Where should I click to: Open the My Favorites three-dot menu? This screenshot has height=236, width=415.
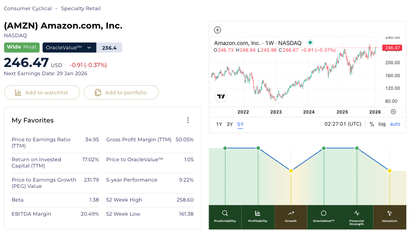coord(188,120)
